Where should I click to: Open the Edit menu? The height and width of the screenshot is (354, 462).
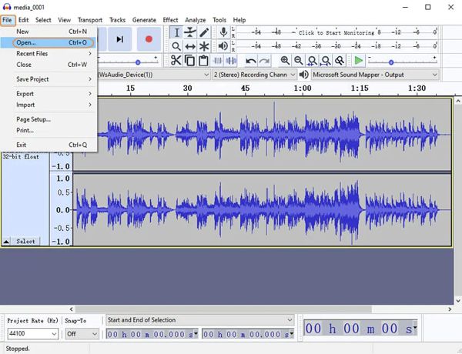(x=24, y=20)
